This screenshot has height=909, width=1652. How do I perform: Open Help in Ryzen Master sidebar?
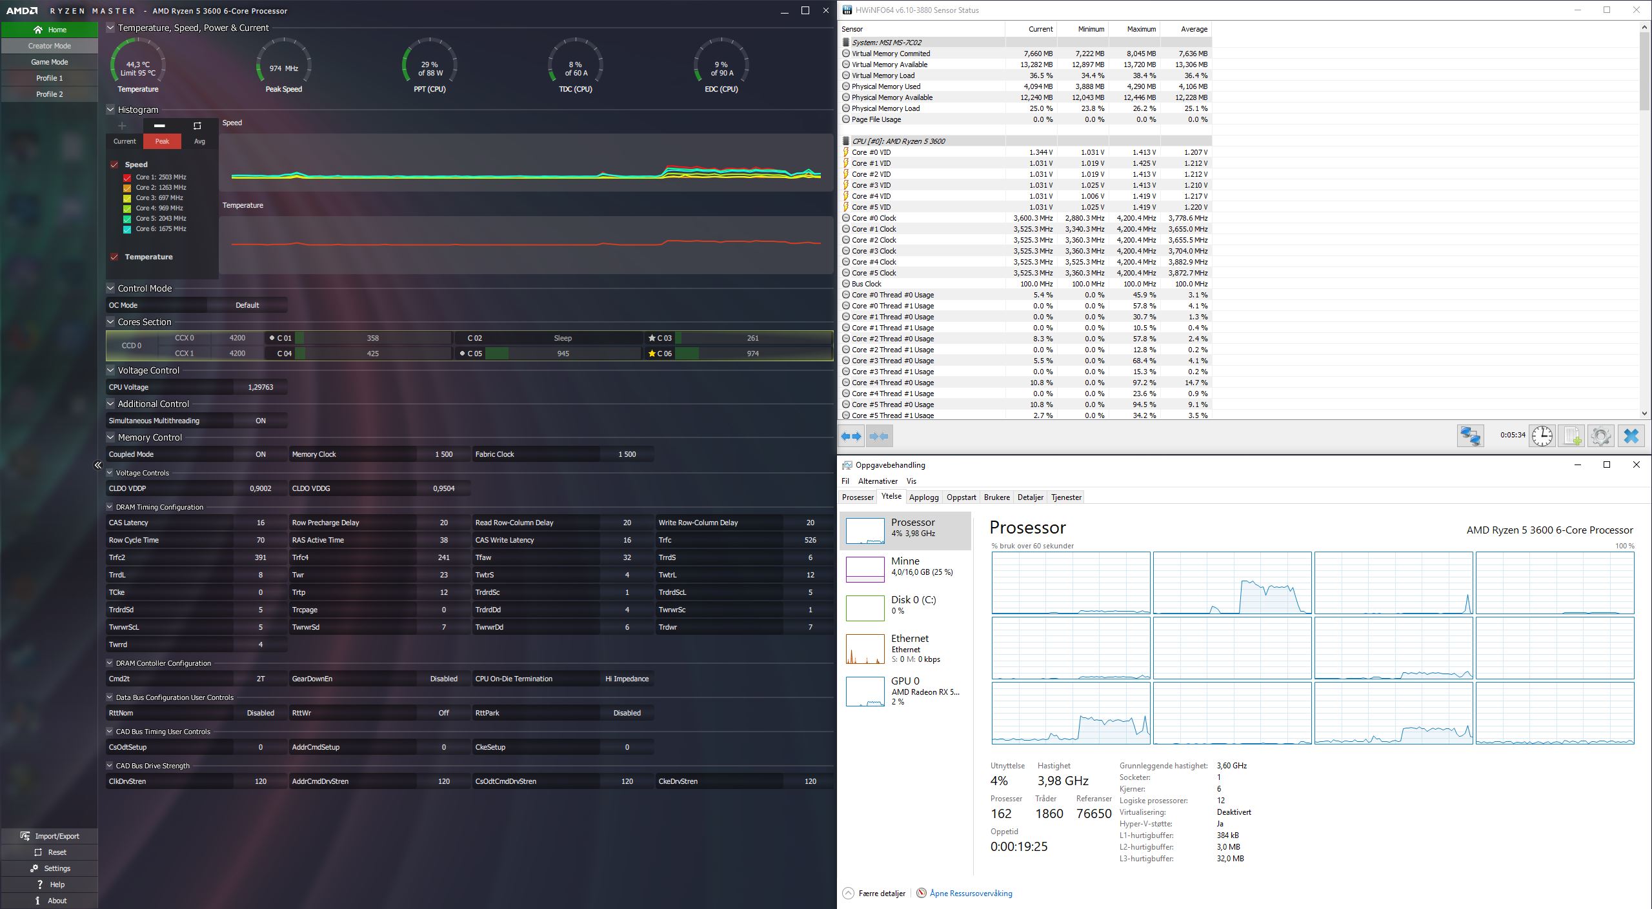(50, 884)
